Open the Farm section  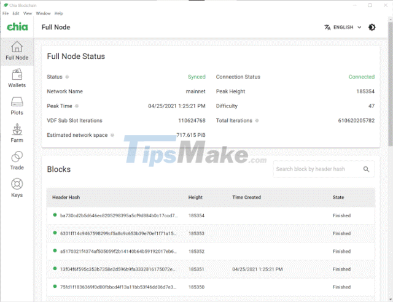pos(17,133)
